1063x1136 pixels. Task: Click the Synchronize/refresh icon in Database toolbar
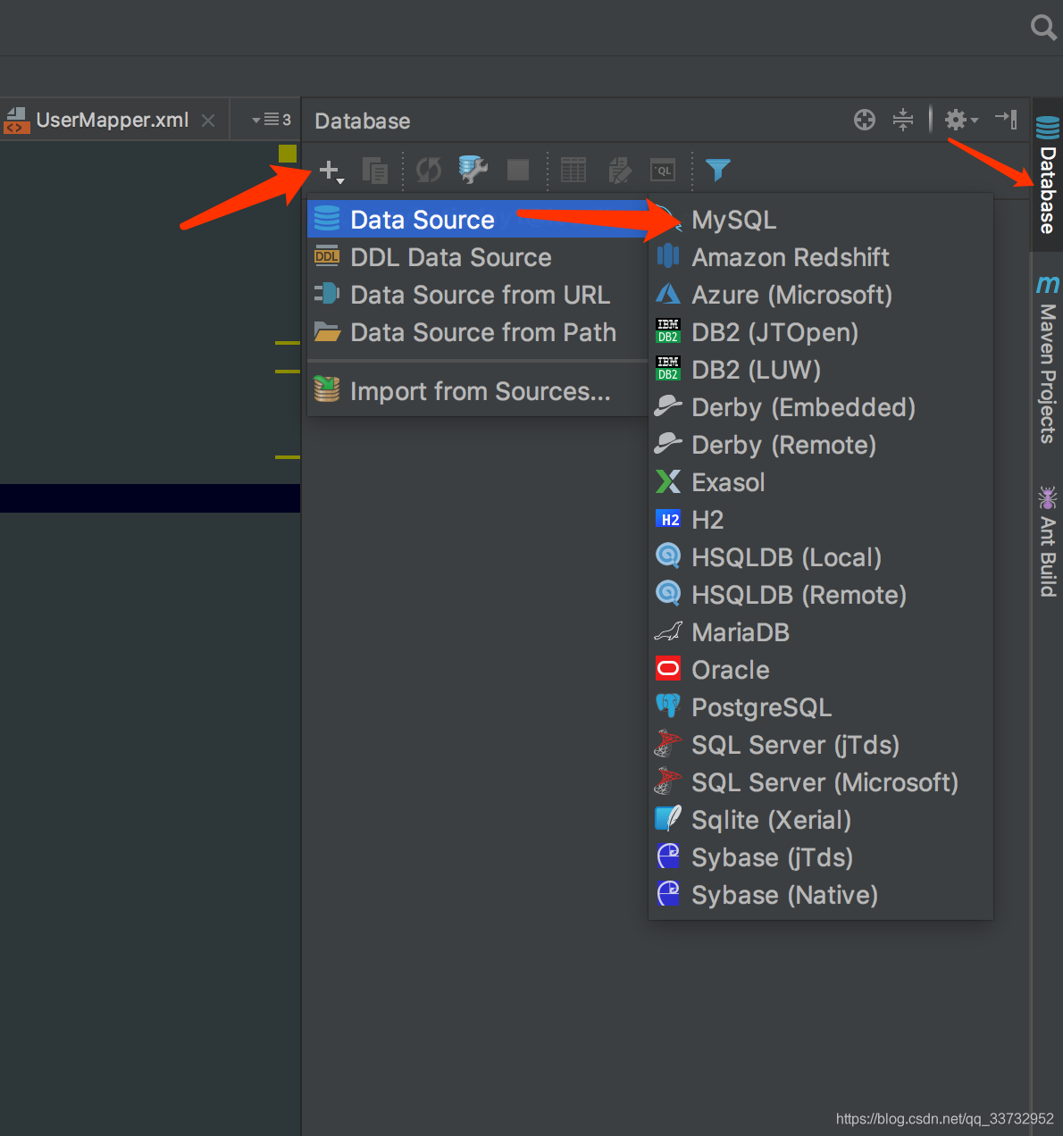click(428, 170)
